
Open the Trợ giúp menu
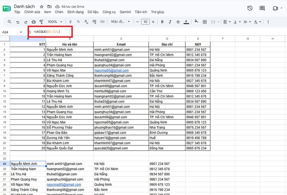157,12
